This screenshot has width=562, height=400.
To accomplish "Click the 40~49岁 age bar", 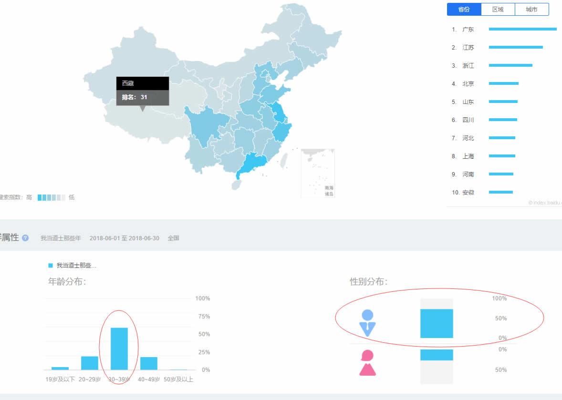I will click(149, 363).
